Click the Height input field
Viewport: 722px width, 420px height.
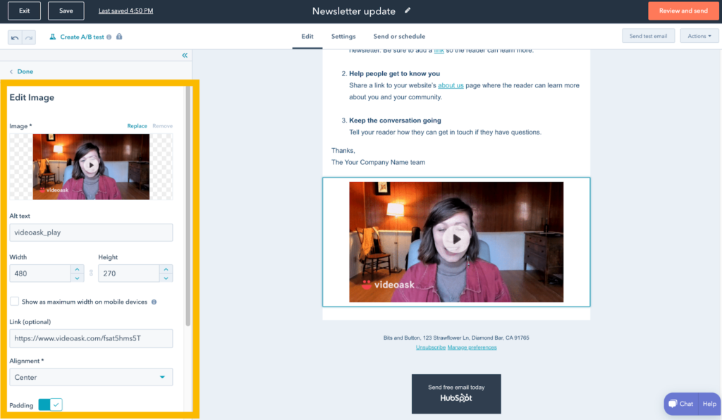pos(129,273)
